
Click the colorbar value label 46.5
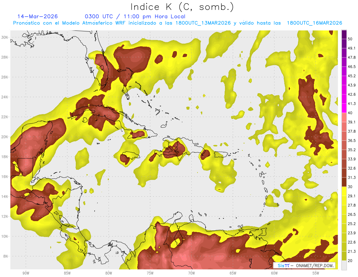(x=352, y=67)
